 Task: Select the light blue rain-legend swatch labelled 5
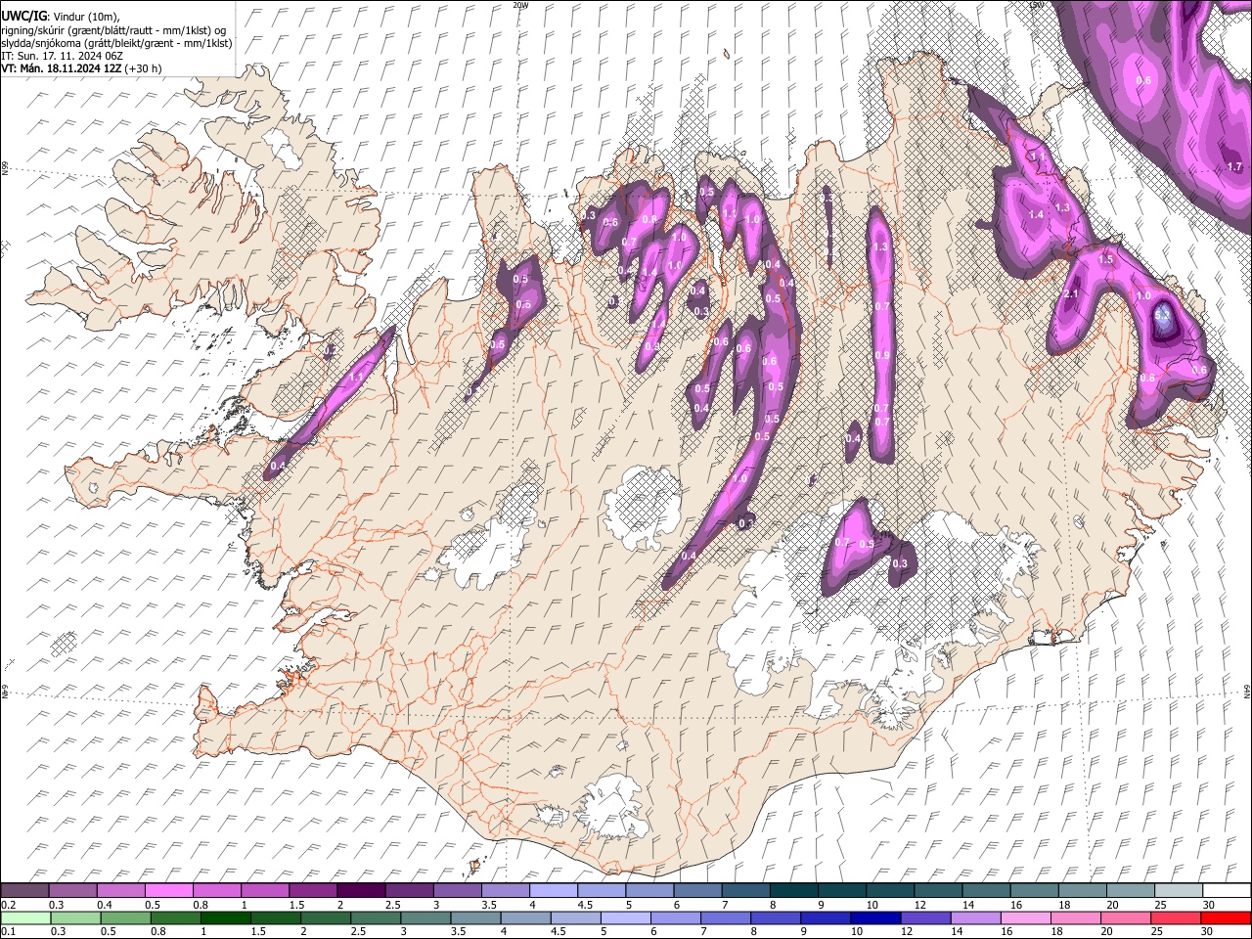pos(625,917)
